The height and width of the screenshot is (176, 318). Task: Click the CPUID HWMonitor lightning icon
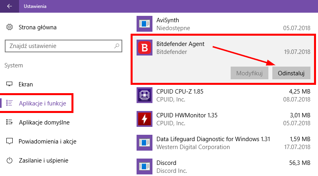point(145,119)
